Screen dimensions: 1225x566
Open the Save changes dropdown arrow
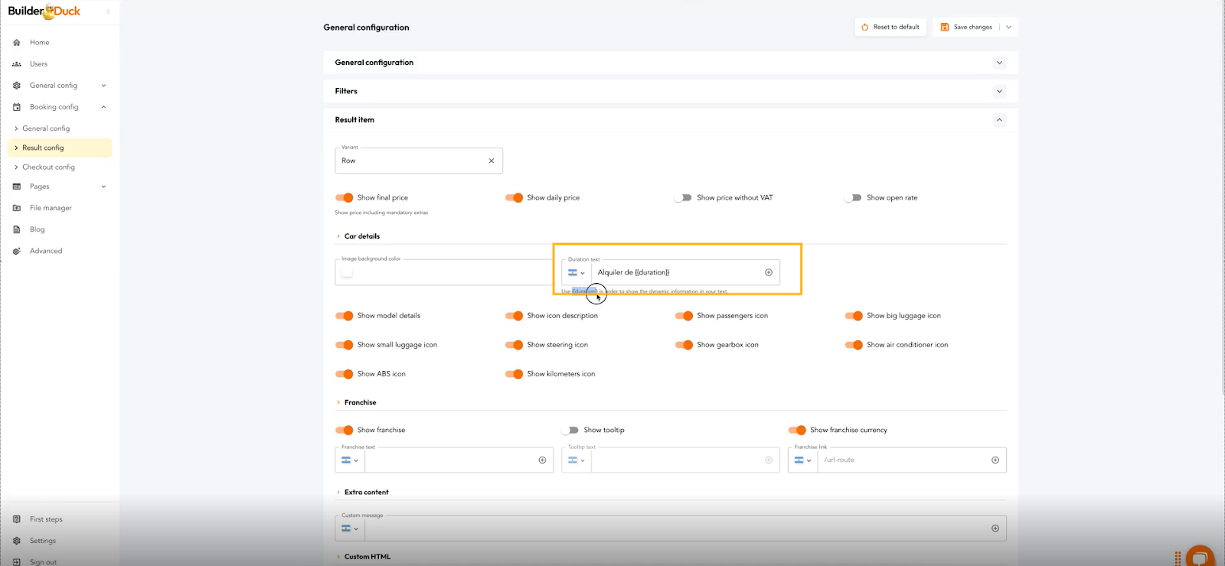(x=1009, y=27)
